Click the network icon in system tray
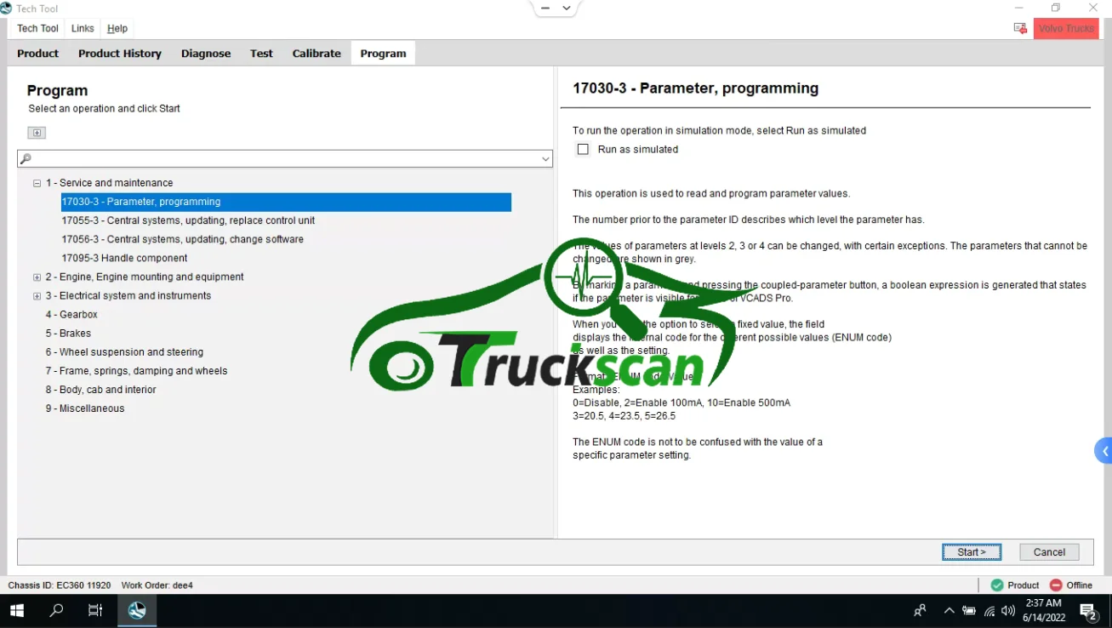Screen dimensions: 1112x628 tap(989, 611)
